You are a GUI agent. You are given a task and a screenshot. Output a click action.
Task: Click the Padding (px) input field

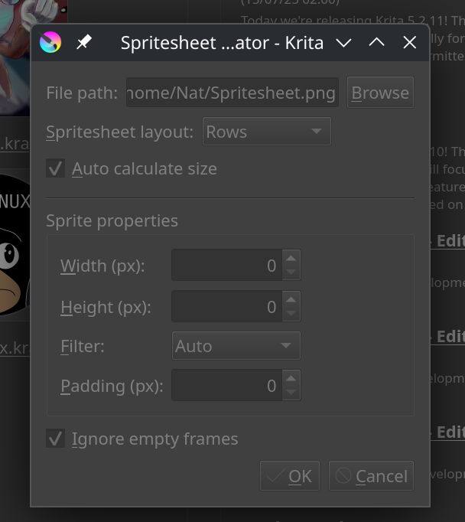[227, 385]
